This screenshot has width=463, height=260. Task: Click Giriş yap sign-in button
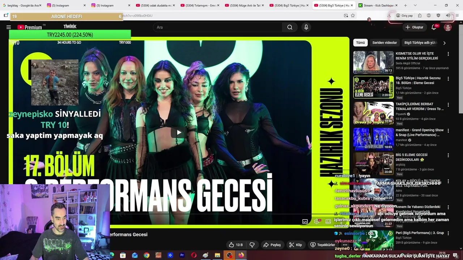(404, 16)
